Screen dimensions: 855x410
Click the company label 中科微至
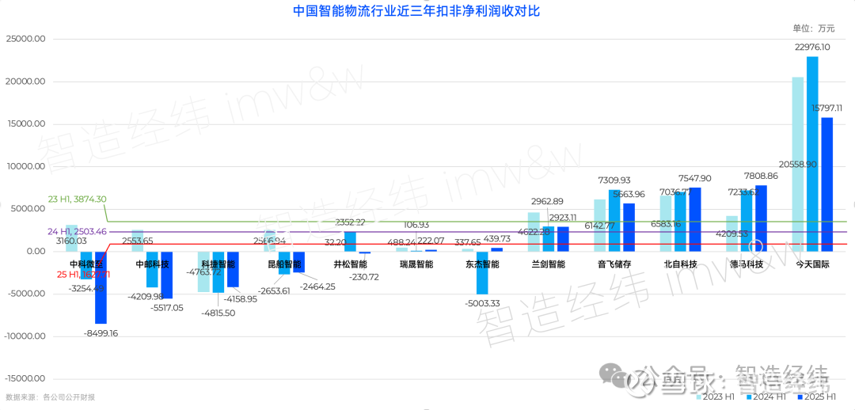(x=86, y=264)
